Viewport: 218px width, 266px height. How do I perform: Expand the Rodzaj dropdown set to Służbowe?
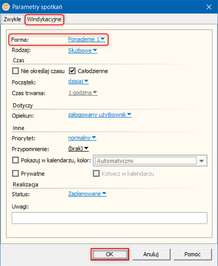[83, 50]
